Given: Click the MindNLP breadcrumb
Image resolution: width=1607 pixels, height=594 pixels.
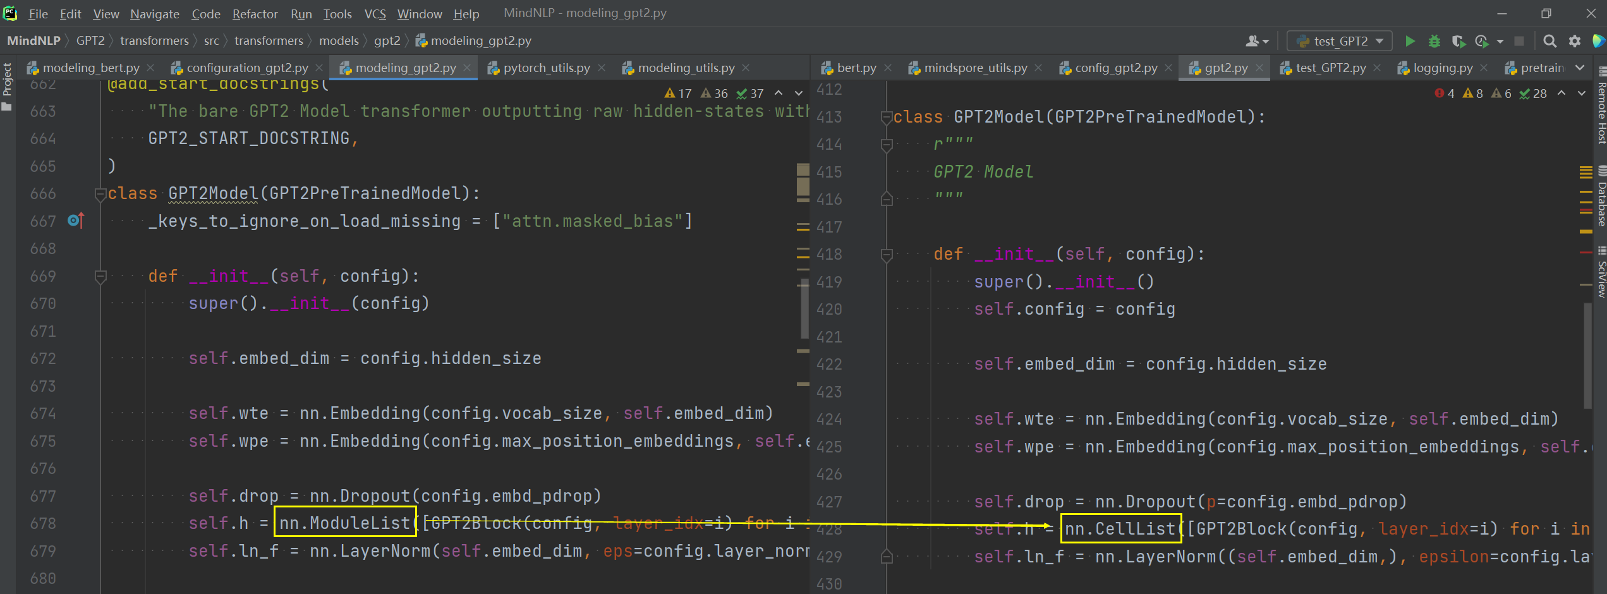Looking at the screenshot, I should pos(33,41).
